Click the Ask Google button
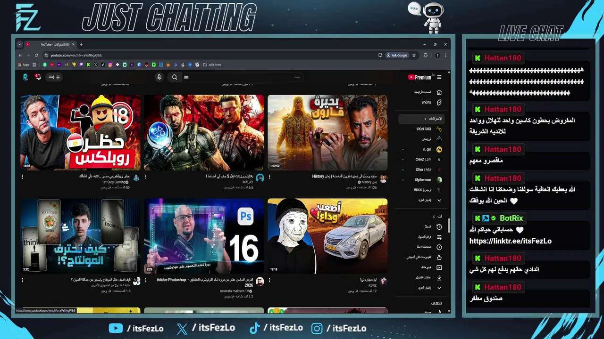The width and height of the screenshot is (604, 339). [x=397, y=55]
